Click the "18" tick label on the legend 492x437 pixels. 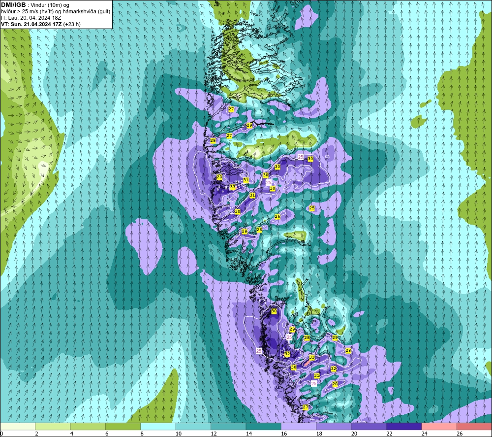(x=319, y=434)
